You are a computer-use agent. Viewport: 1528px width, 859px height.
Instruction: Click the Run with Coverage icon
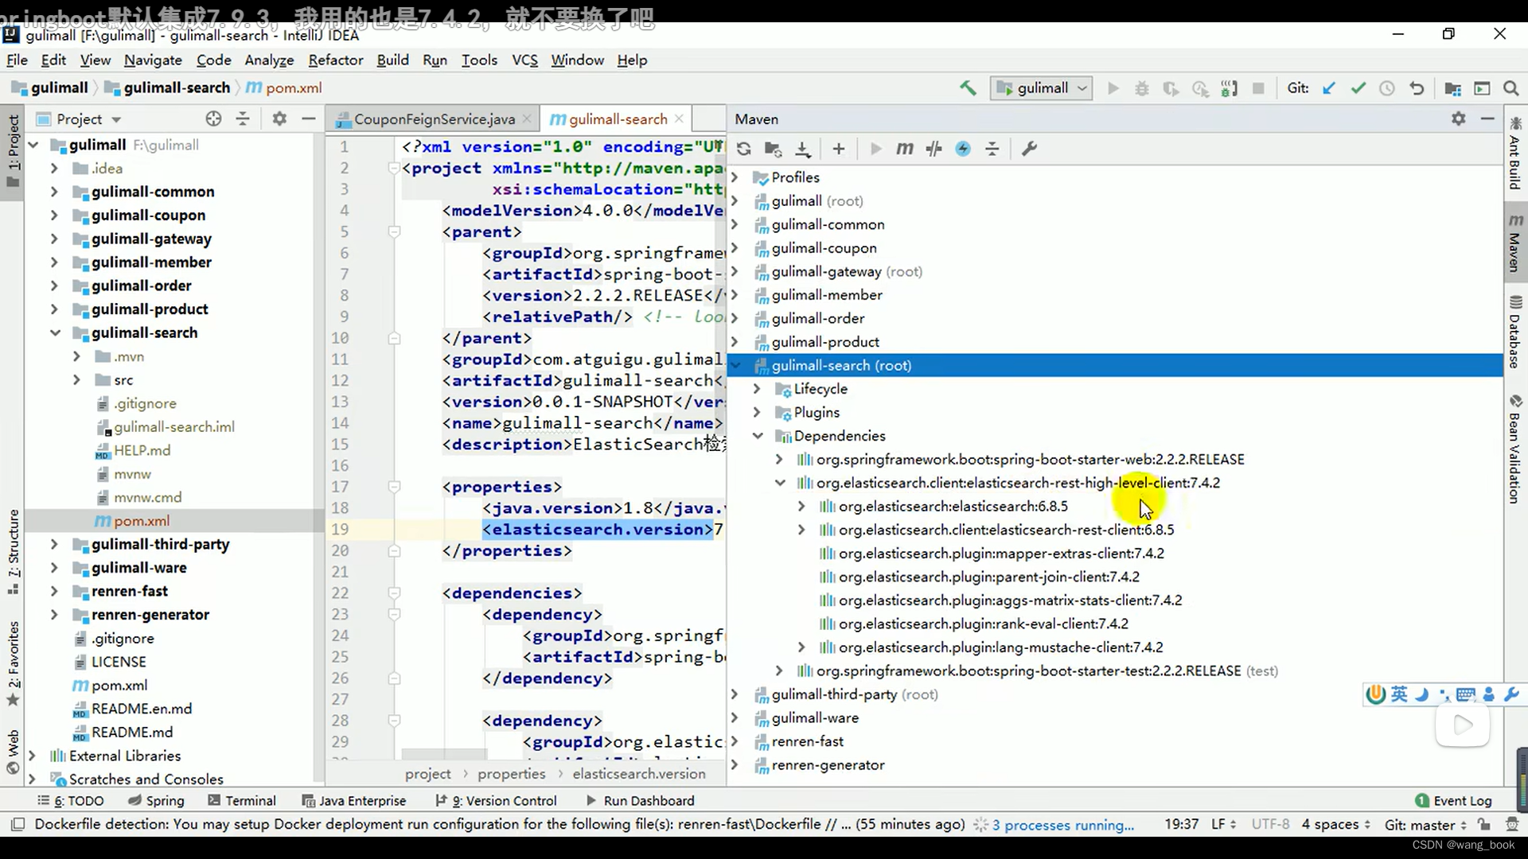point(1171,88)
